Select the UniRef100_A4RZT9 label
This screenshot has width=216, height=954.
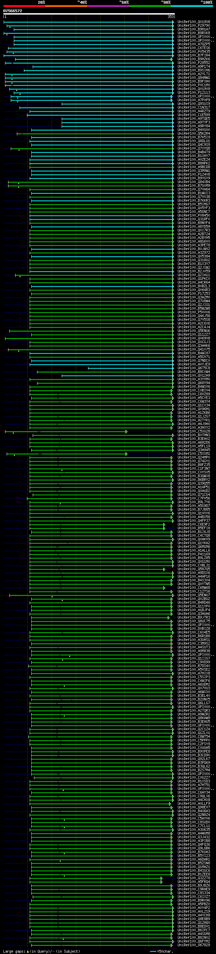(193, 111)
